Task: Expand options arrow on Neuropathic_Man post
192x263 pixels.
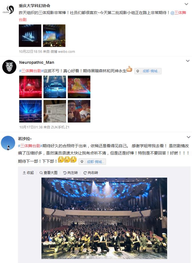Action: point(188,61)
